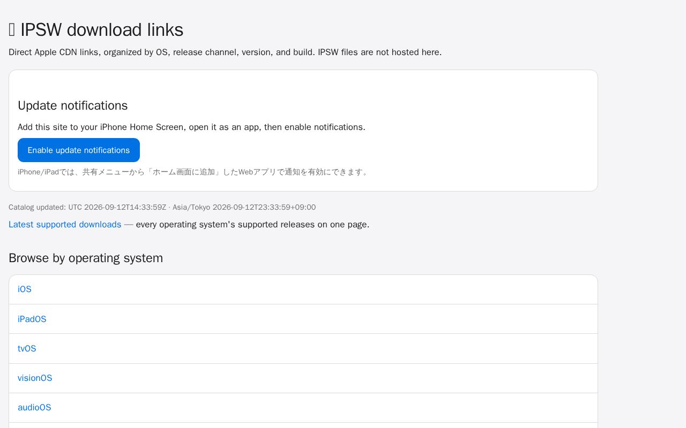
Task: Click the Update notifications heading
Action: tap(73, 105)
